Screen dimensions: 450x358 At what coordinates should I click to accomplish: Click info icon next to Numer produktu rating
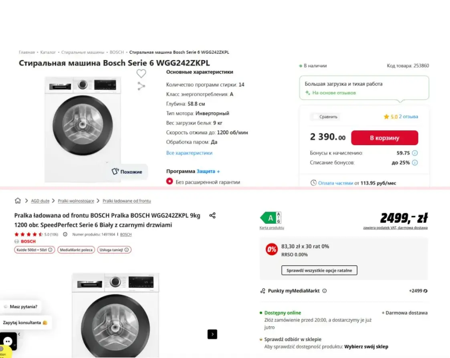click(65, 235)
